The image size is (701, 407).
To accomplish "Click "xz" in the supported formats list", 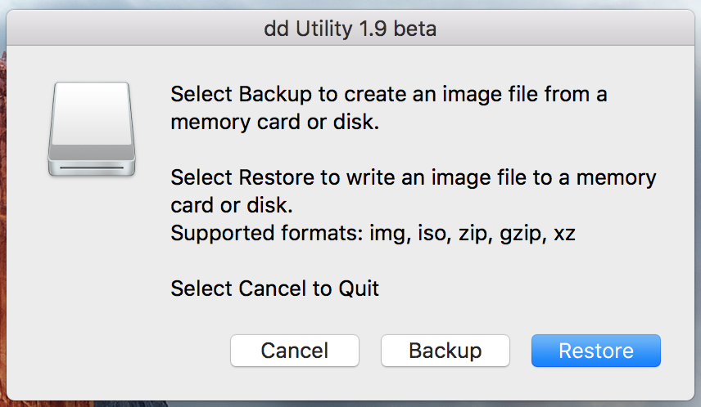I will point(564,234).
